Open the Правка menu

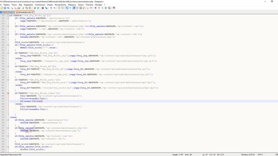7,5
